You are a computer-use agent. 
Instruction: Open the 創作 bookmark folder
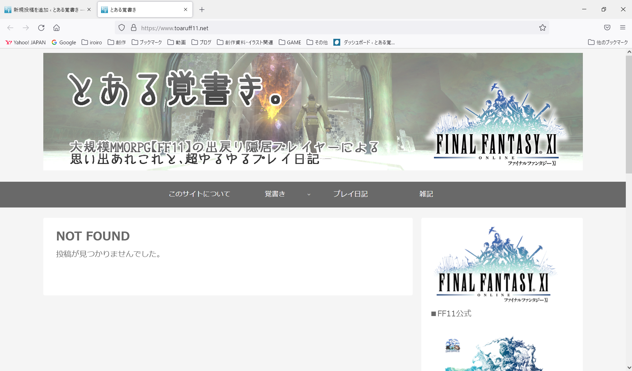(x=117, y=42)
